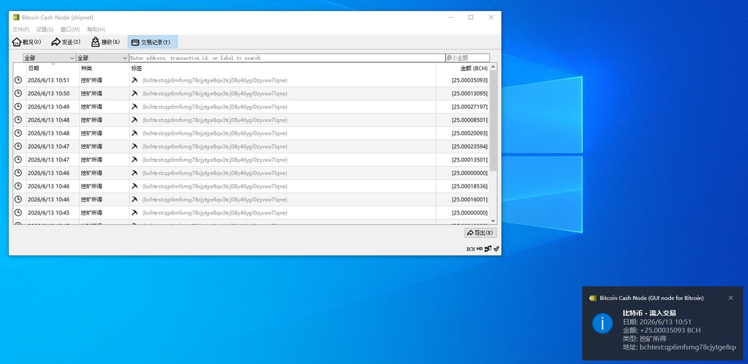Click clock status icon of 25.00035093 row
The image size is (748, 364).
pyautogui.click(x=18, y=80)
